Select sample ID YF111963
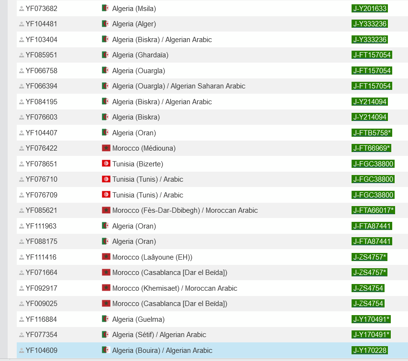Image resolution: width=408 pixels, height=361 pixels. 41,226
